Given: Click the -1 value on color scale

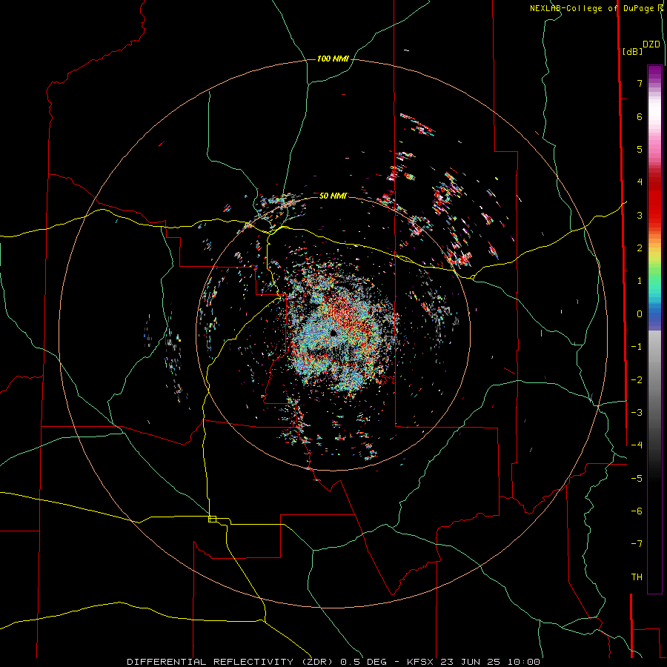Looking at the screenshot, I should pos(637,347).
